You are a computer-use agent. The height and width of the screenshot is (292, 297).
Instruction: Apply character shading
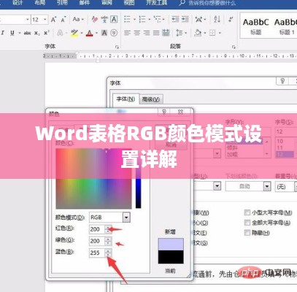[104, 33]
